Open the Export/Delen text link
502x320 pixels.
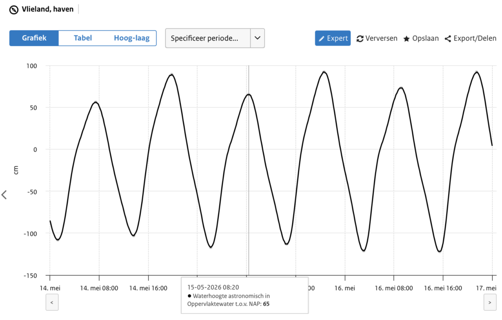474,39
